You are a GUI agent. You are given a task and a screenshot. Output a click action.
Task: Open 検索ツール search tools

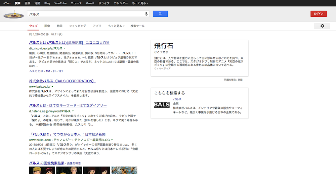click(137, 26)
